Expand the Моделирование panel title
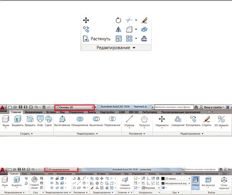This screenshot has height=195, width=232. coord(14,192)
